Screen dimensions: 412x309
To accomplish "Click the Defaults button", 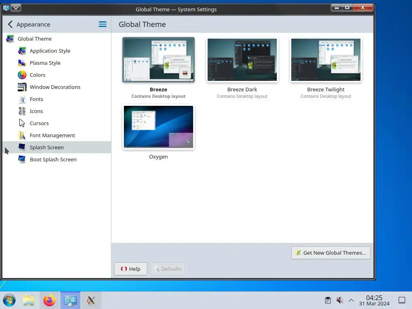I will (167, 269).
